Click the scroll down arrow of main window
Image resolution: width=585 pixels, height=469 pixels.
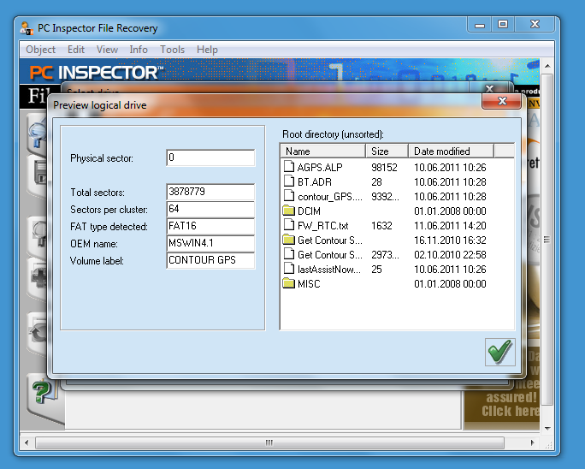coord(547,428)
